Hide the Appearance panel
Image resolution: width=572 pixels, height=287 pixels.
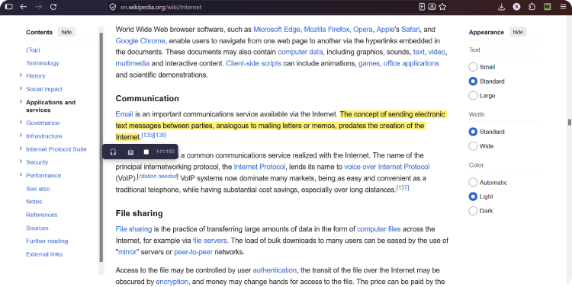click(518, 32)
